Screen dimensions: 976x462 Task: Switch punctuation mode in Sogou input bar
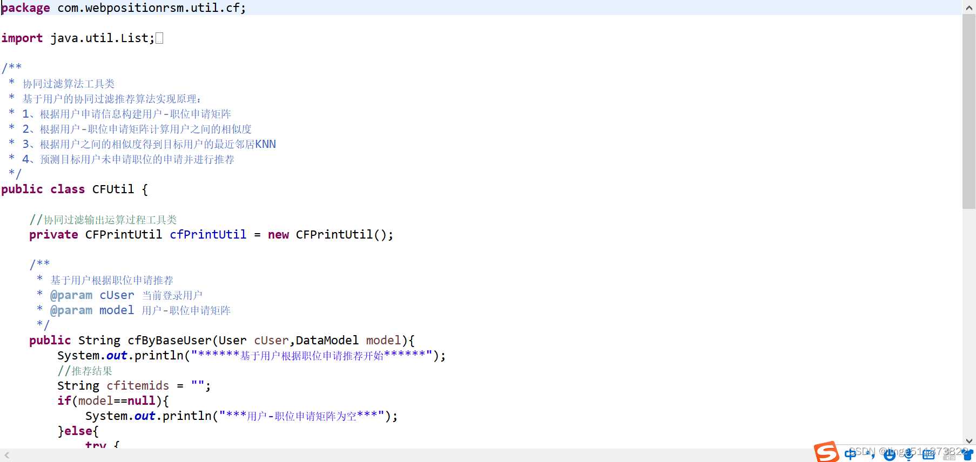point(870,454)
